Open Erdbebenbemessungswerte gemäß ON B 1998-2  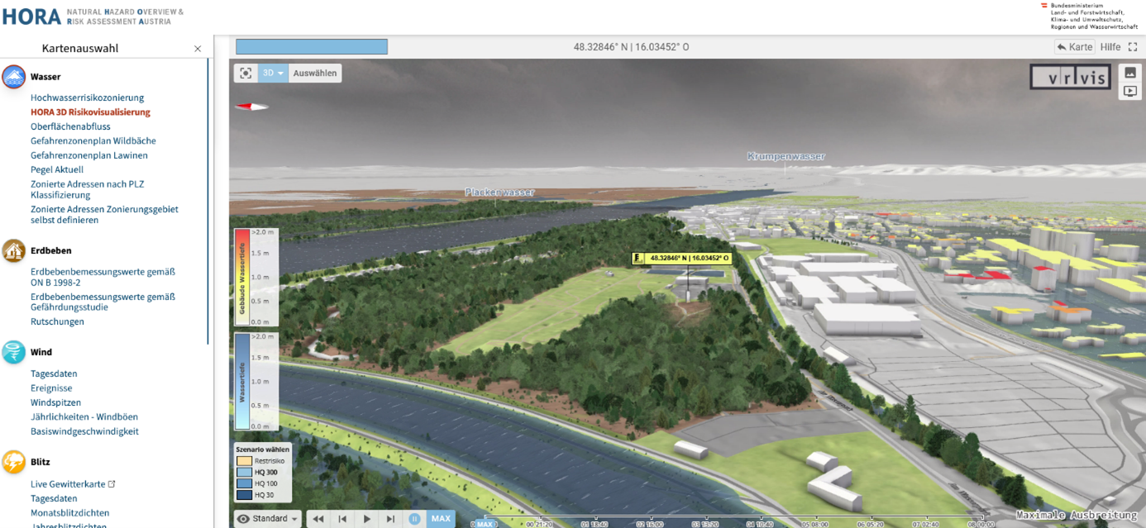coord(103,277)
